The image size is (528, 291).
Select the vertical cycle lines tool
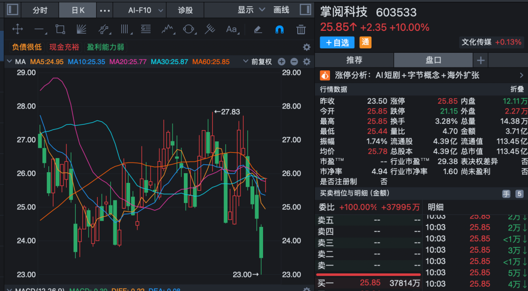pos(126,29)
